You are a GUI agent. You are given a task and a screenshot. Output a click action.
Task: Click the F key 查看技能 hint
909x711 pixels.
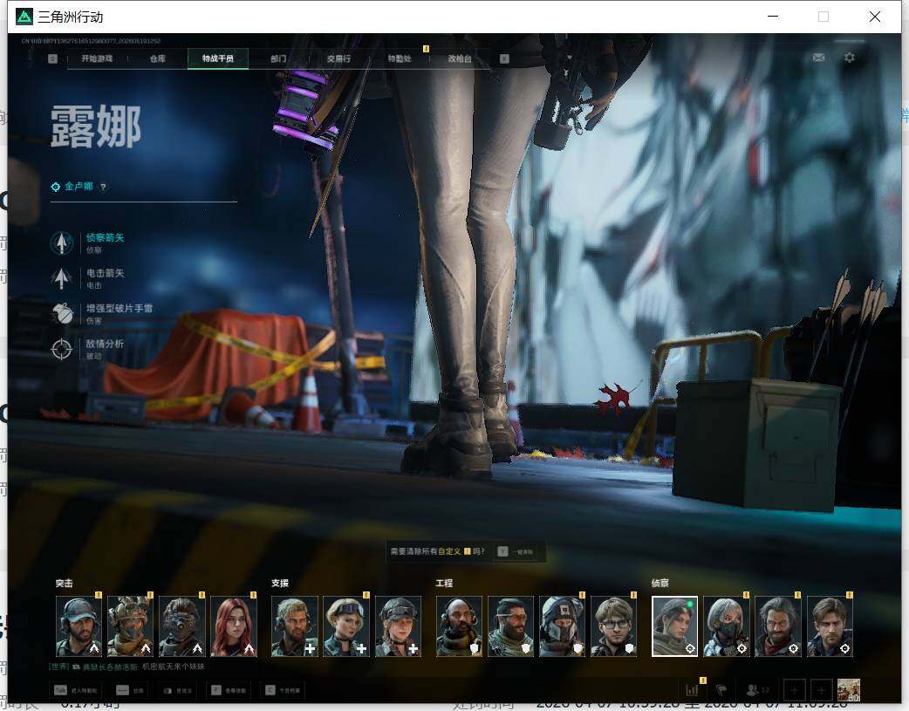[x=228, y=690]
